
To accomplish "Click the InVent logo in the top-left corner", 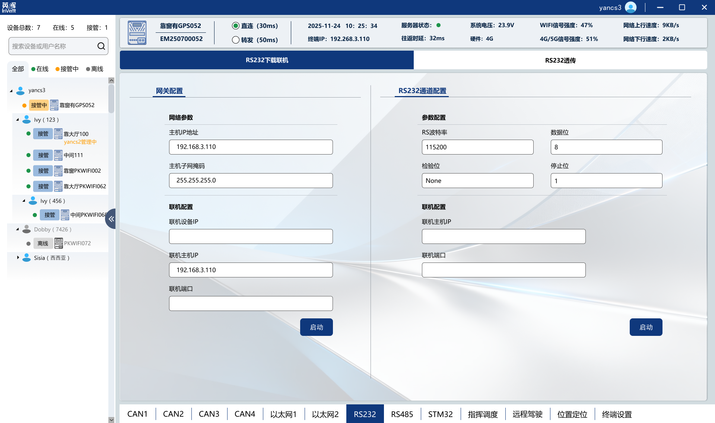I will [9, 7].
